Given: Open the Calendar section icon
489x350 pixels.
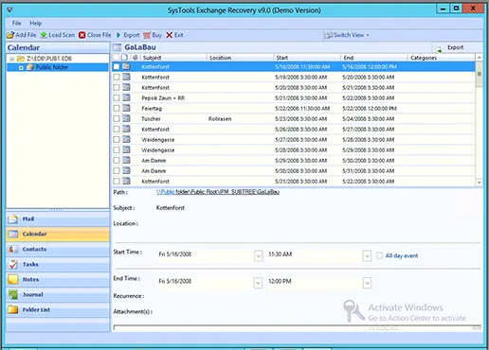Looking at the screenshot, I should pos(13,234).
